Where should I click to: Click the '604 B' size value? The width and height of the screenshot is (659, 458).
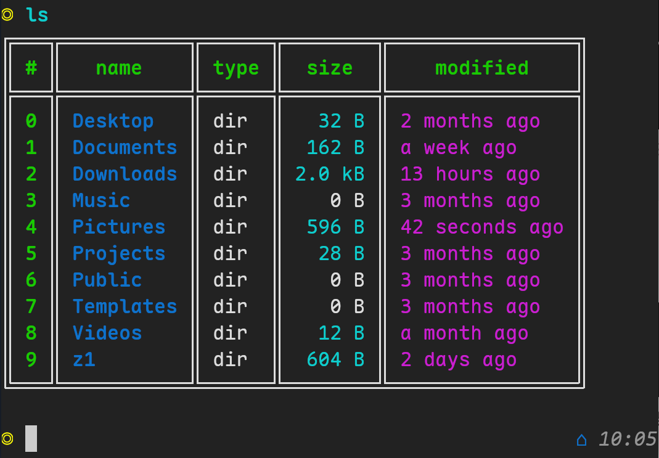pyautogui.click(x=335, y=359)
